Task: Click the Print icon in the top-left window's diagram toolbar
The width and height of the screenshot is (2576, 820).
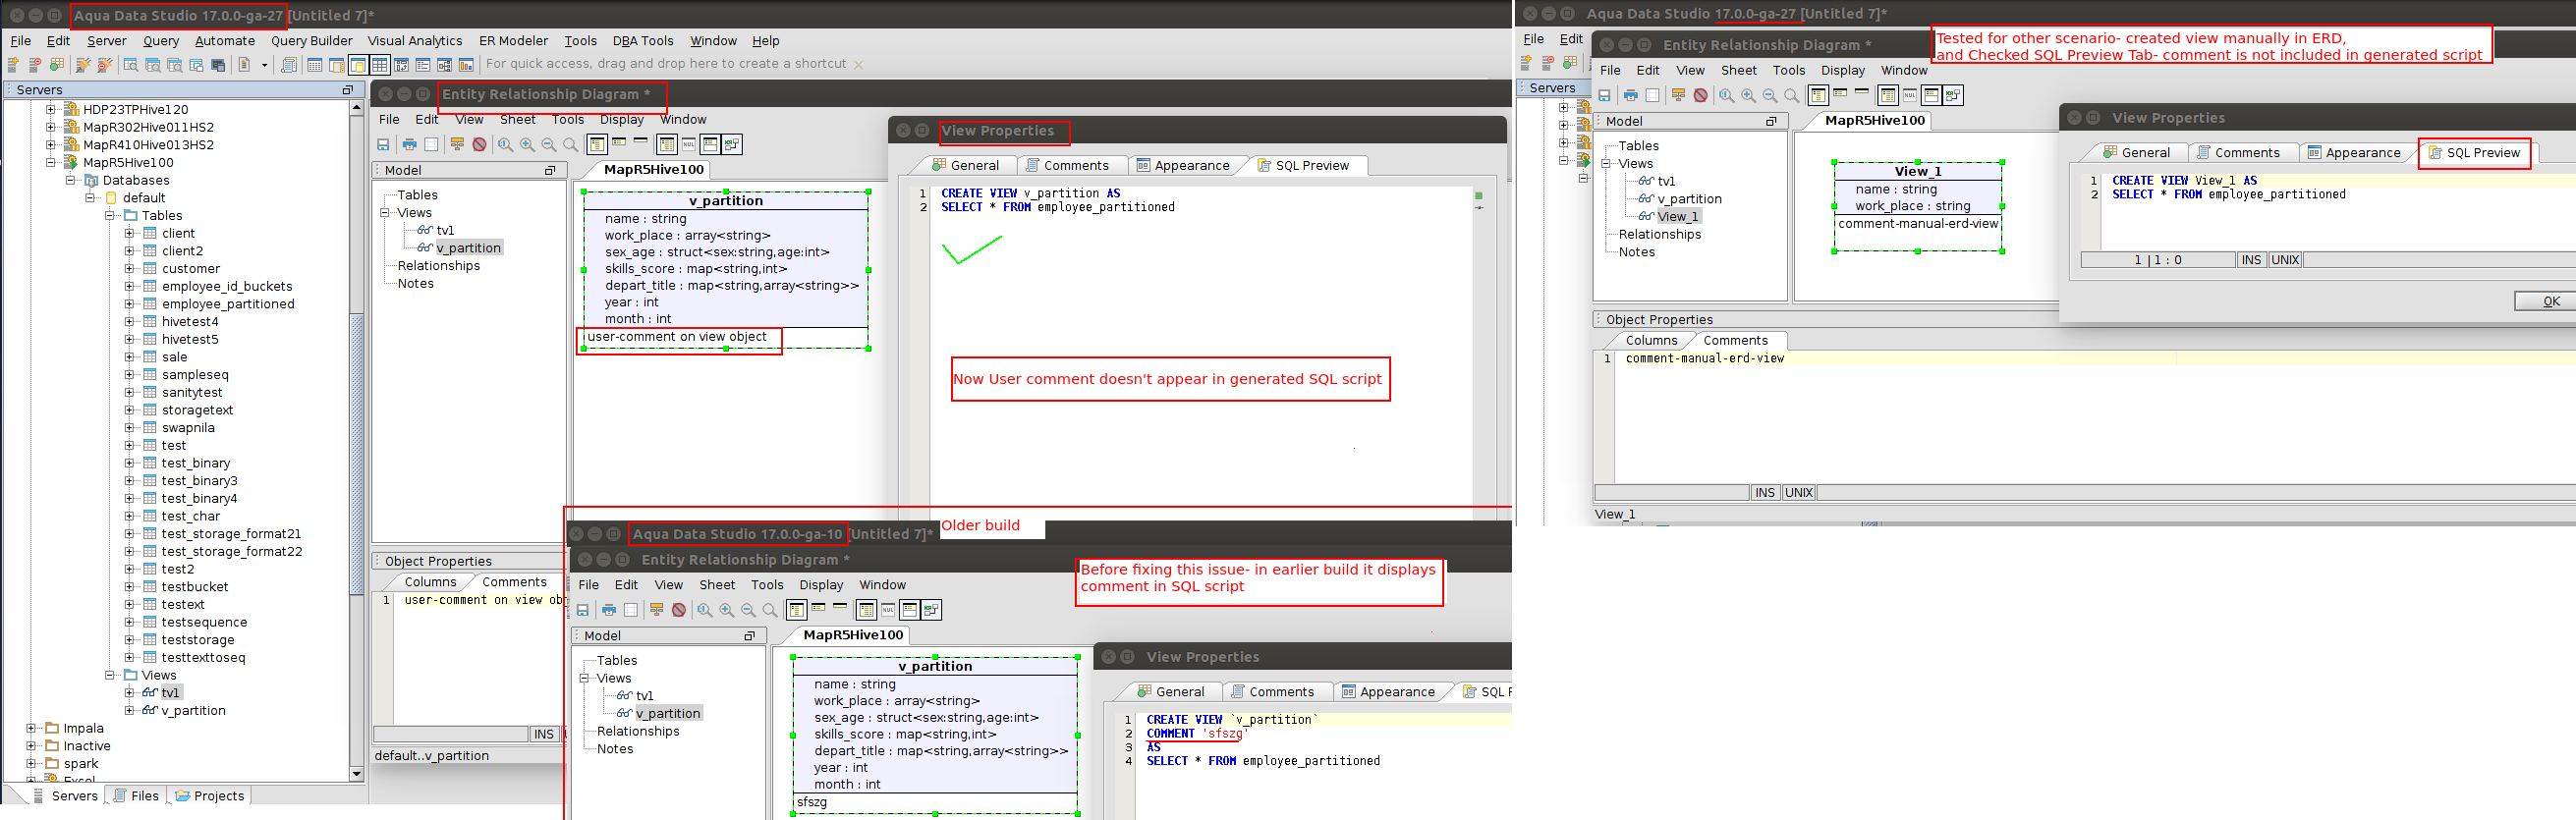Action: pyautogui.click(x=409, y=145)
